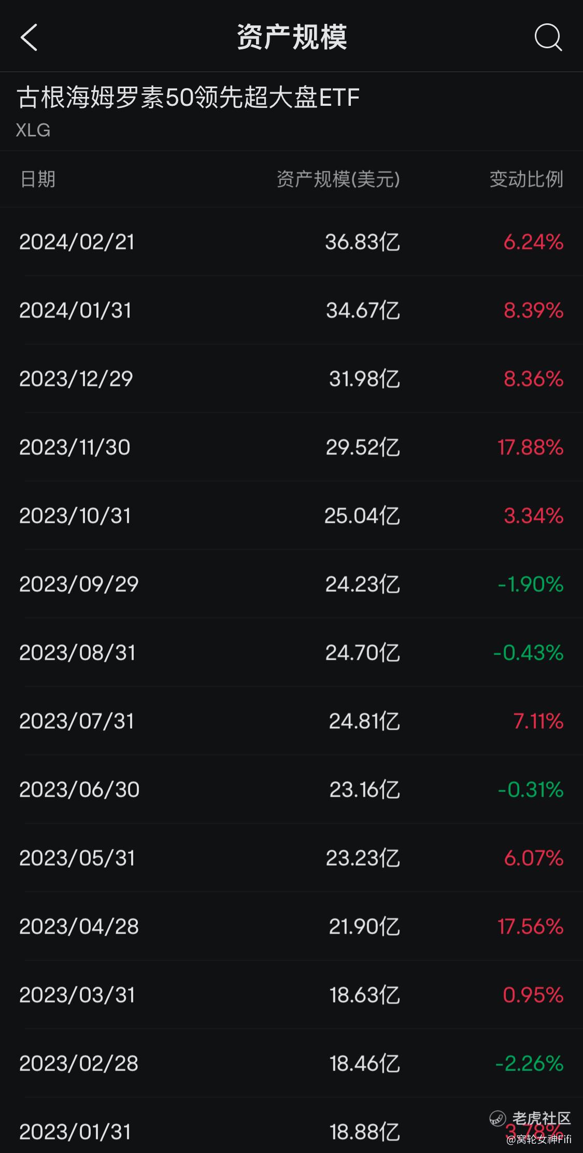This screenshot has height=1153, width=583.
Task: Tap the 24.81亿 asset value
Action: pos(365,721)
